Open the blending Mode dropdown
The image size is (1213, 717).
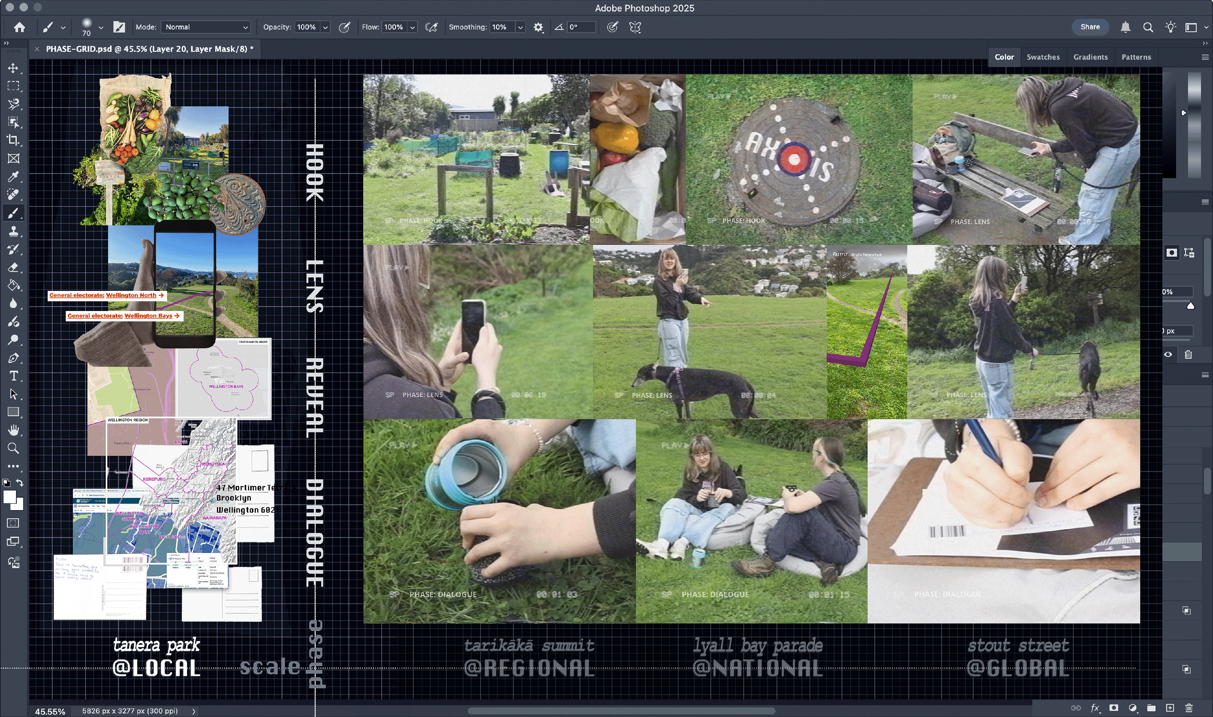tap(206, 27)
